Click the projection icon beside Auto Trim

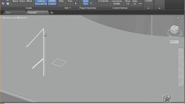[x=91, y=3]
